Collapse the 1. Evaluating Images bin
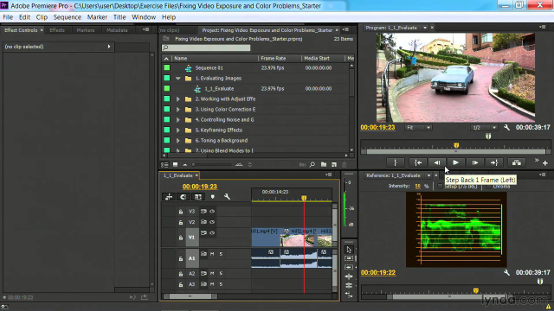Screen dimensions: 554x311 click(x=178, y=79)
